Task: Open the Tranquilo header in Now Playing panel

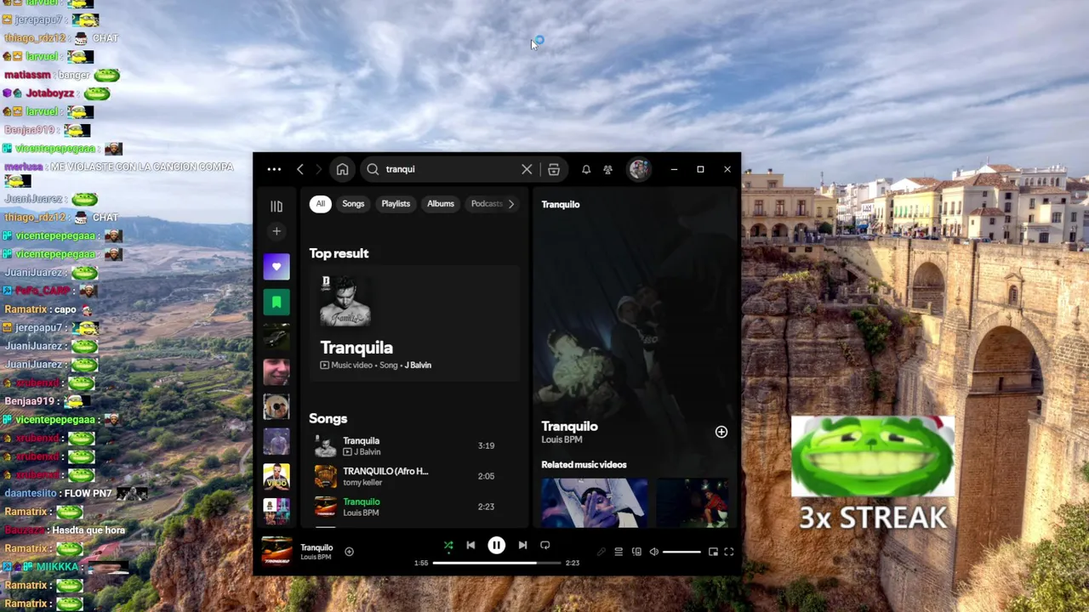Action: 561,205
